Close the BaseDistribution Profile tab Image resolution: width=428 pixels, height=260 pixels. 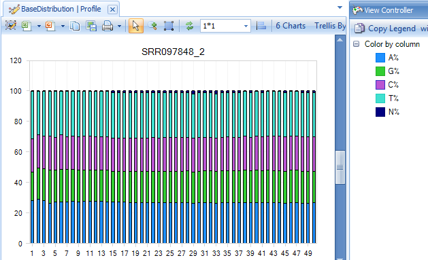pos(112,10)
